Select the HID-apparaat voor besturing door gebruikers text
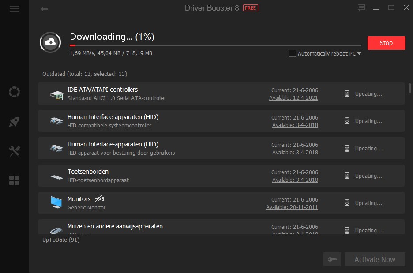This screenshot has width=413, height=273. coord(121,153)
